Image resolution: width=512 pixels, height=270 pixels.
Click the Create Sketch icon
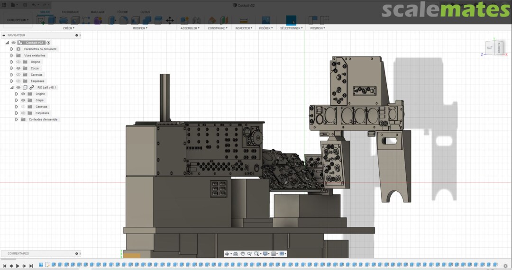pos(41,20)
